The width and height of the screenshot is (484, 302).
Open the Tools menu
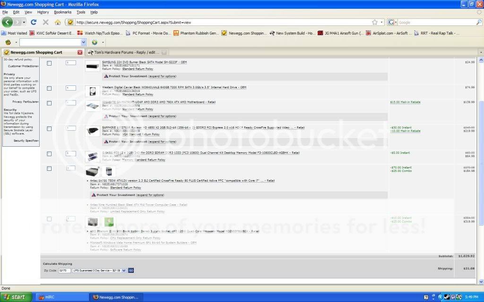coord(81,12)
